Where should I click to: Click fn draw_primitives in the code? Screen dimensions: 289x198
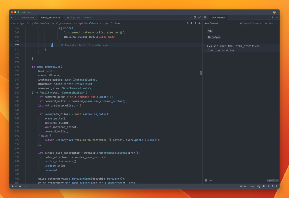coord(47,67)
